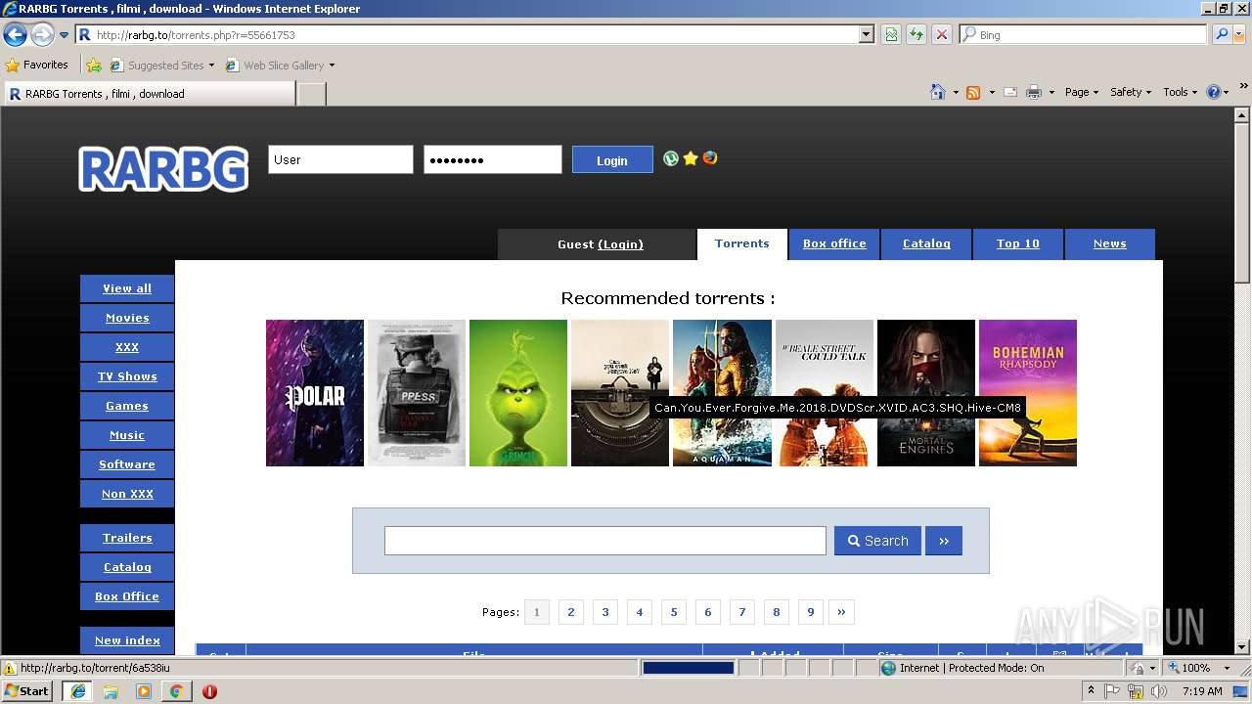Click the torrent search text box
Screen dimensions: 1252x704
(605, 541)
